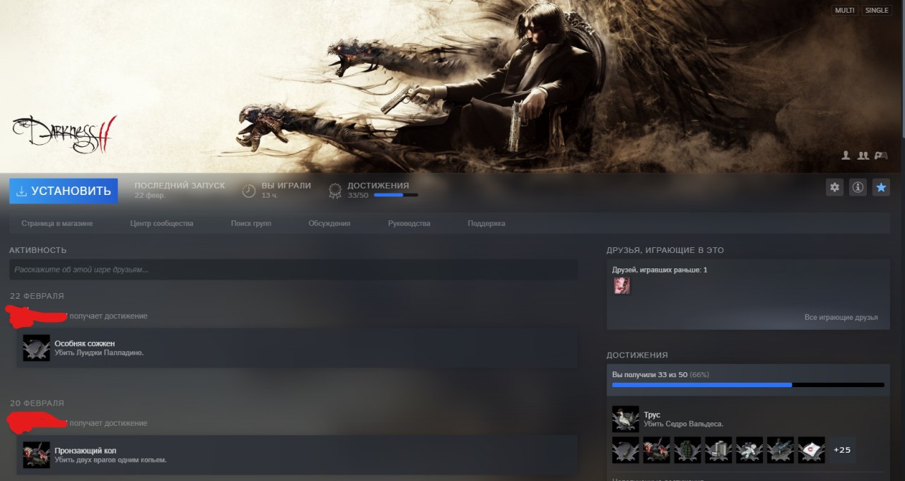Click the header achievements 33/50 progress bar
Viewport: 905px width, 481px height.
click(395, 195)
